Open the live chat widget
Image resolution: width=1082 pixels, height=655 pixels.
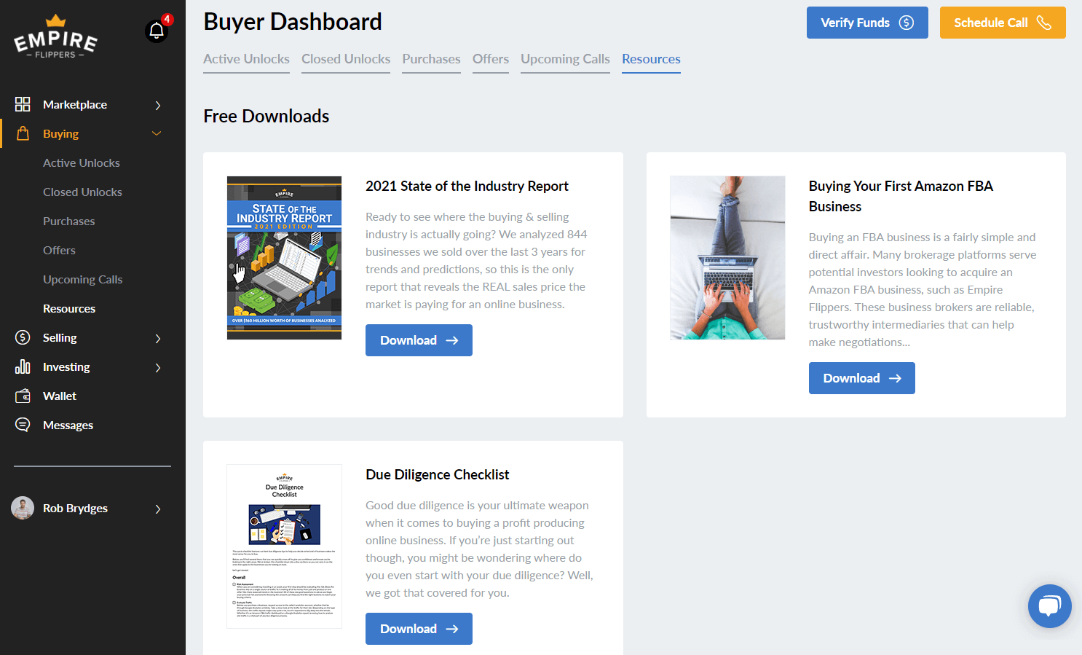click(x=1049, y=605)
